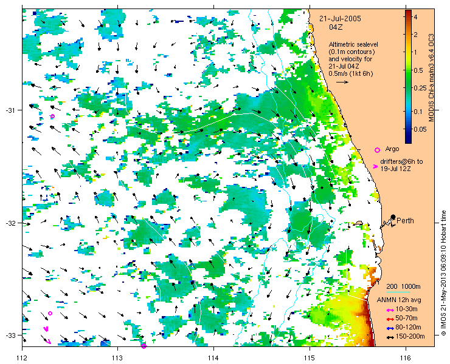Click the 'ANMN 12h avg' heading

tap(399, 300)
